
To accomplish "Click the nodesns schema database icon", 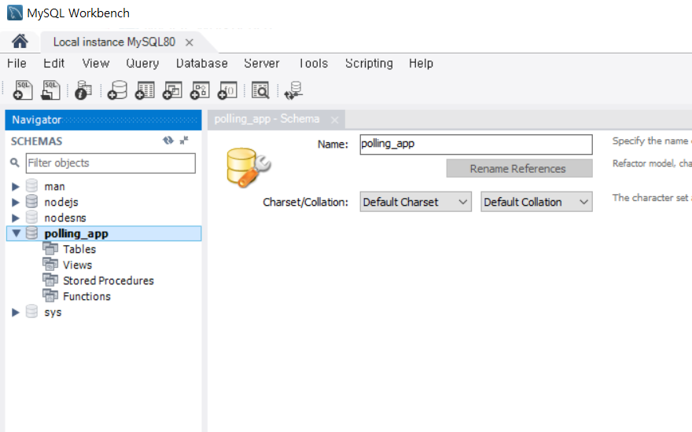I will coord(31,218).
